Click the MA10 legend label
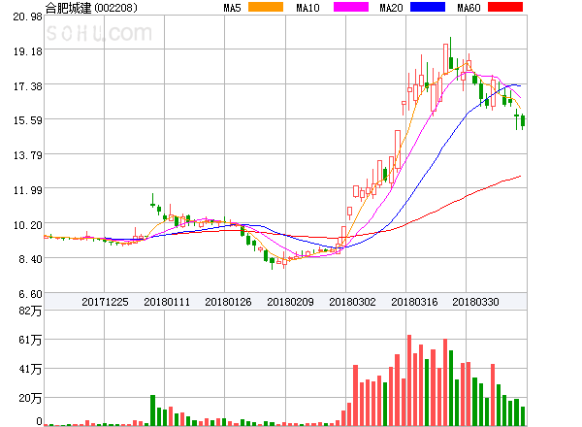Screen dimensions: 582x427 (x=307, y=8)
